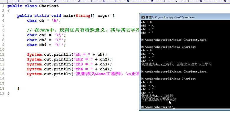Click the closing brace on line 18
Viewport: 230px width, 115px height.
point(18,88)
